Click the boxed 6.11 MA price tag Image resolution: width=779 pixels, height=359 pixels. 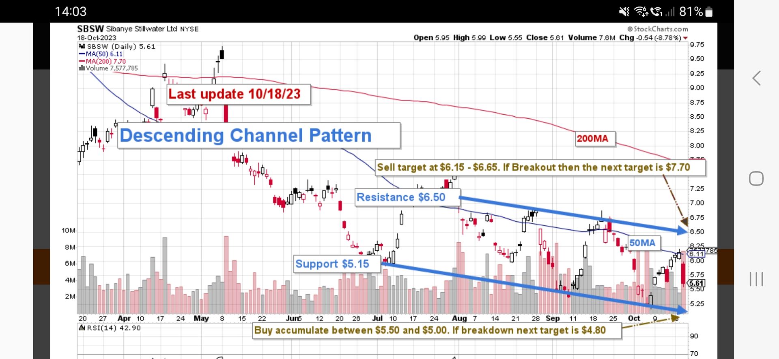coord(696,254)
